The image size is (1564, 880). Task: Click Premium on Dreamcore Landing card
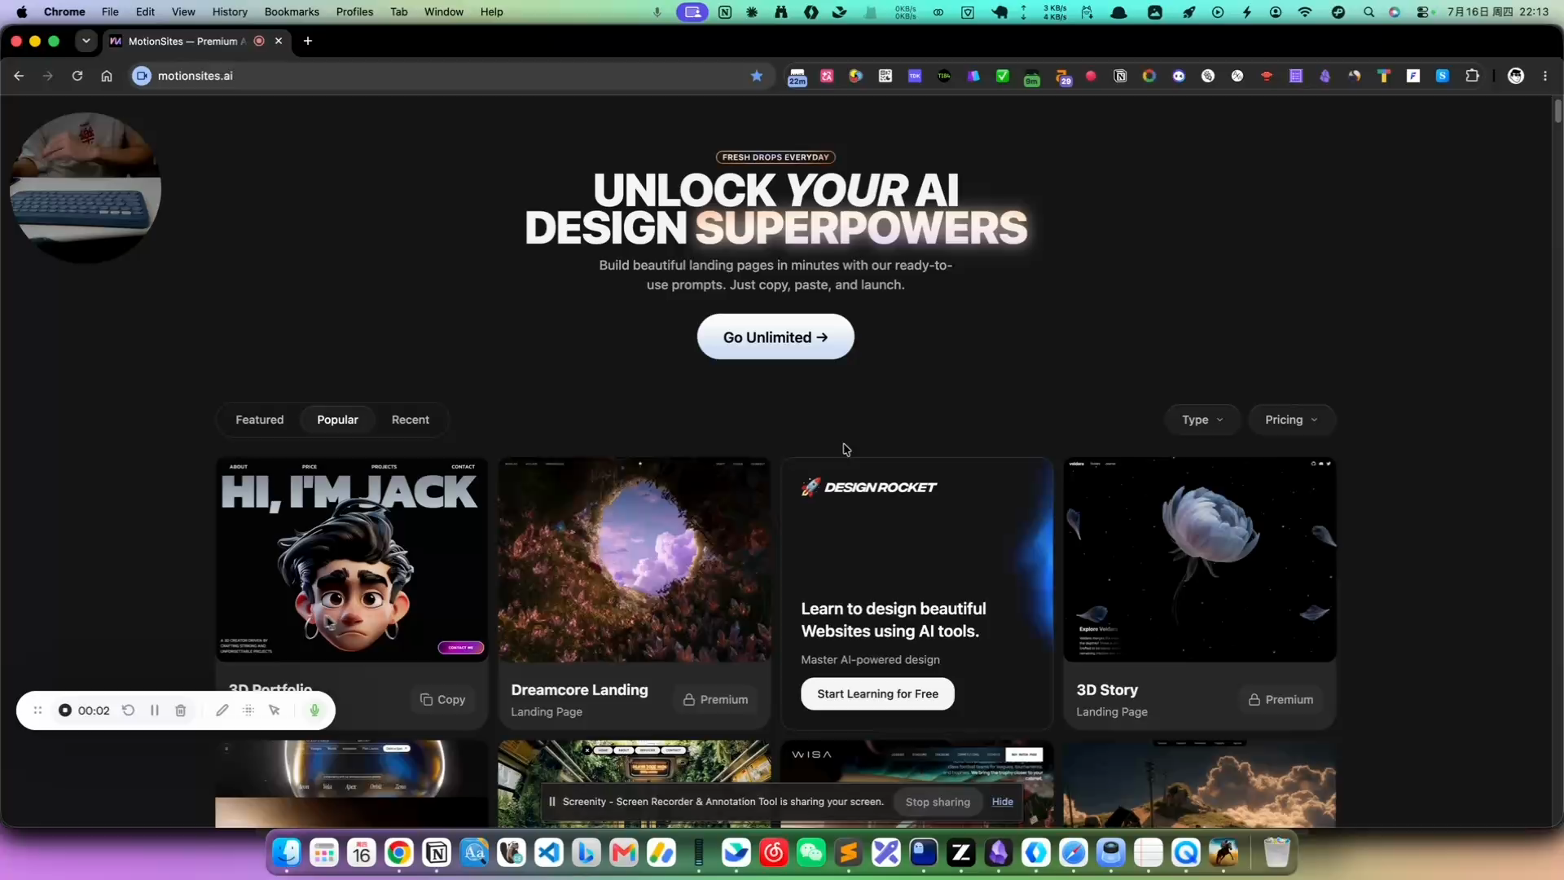click(715, 700)
